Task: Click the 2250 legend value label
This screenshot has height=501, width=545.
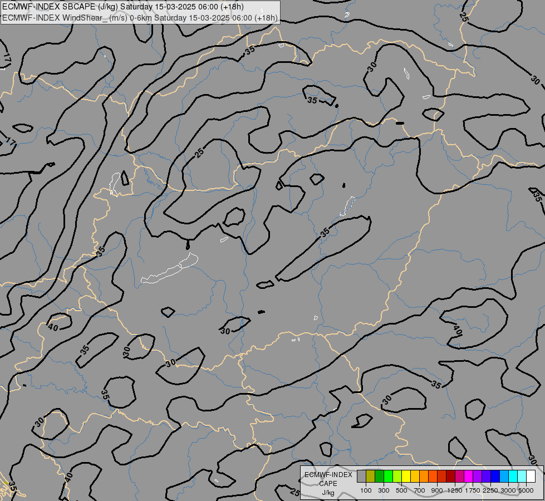Action: [490, 490]
